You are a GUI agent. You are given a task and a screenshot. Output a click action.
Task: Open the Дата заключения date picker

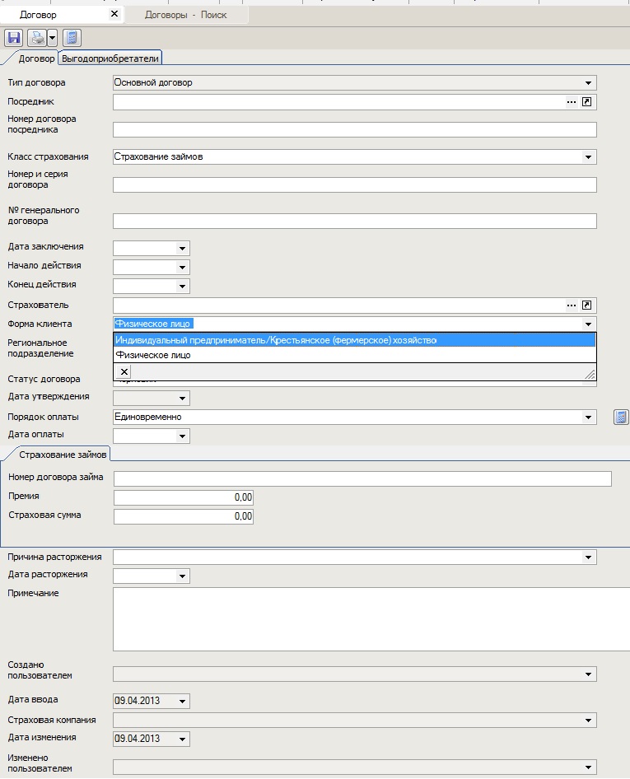(x=181, y=248)
